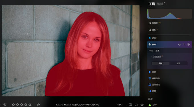Collapse the 颜色 color tool header
This screenshot has width=194, height=107.
click(x=169, y=45)
